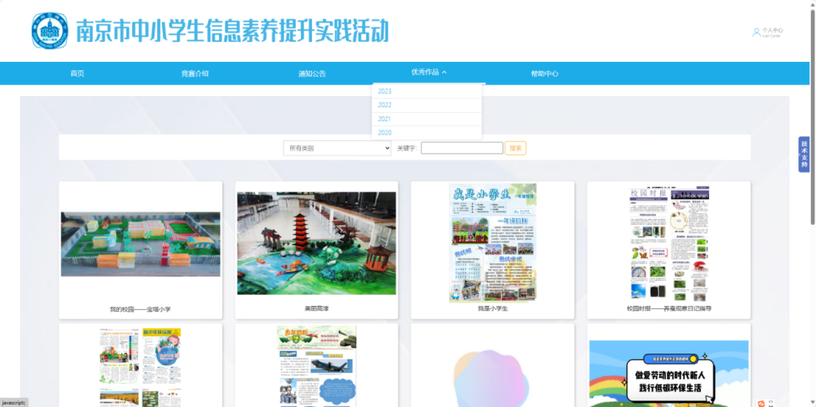Viewport: 816px width, 407px height.
Task: Collapse the 优秀作品 dropdown menu
Action: tap(429, 73)
